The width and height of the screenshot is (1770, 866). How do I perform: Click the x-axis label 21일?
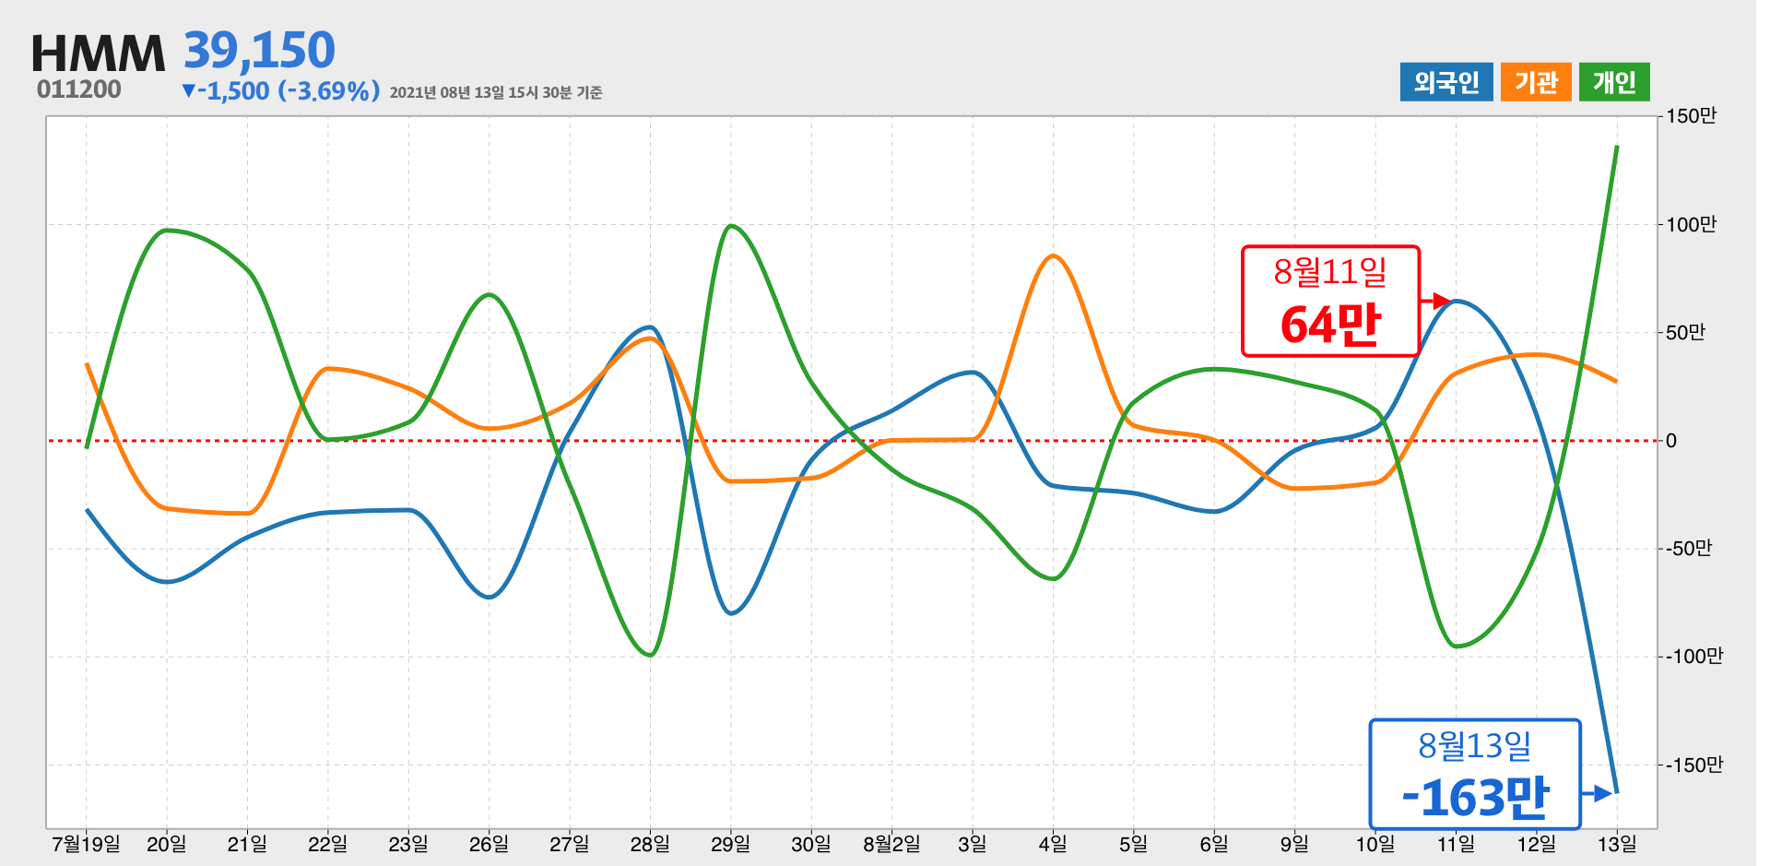click(247, 844)
